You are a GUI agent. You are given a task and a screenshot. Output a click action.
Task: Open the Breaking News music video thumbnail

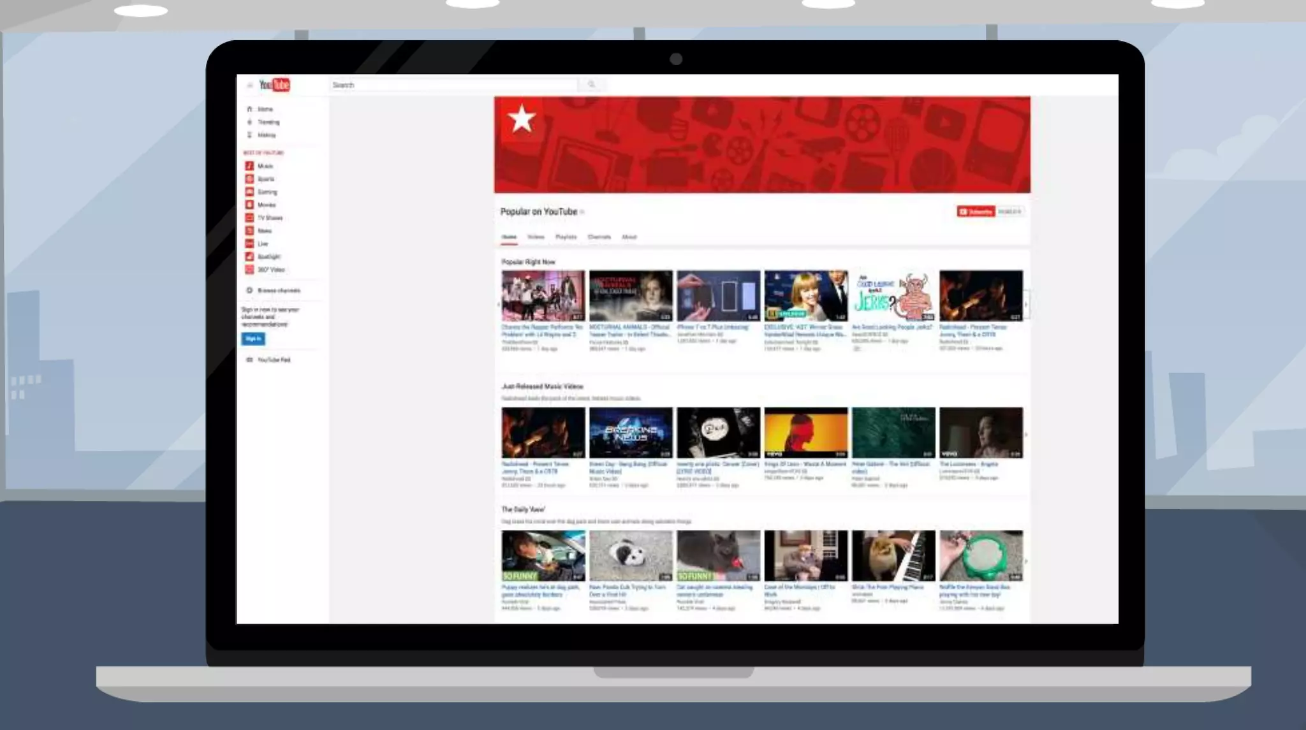(x=630, y=432)
